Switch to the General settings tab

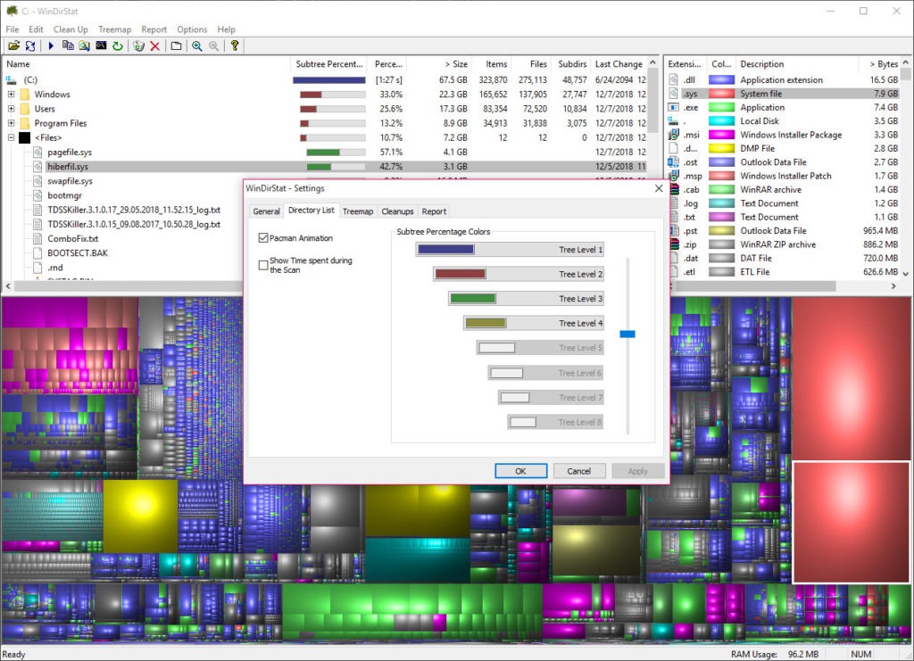point(266,211)
